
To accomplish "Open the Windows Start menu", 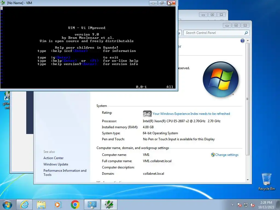I will 7,205.
